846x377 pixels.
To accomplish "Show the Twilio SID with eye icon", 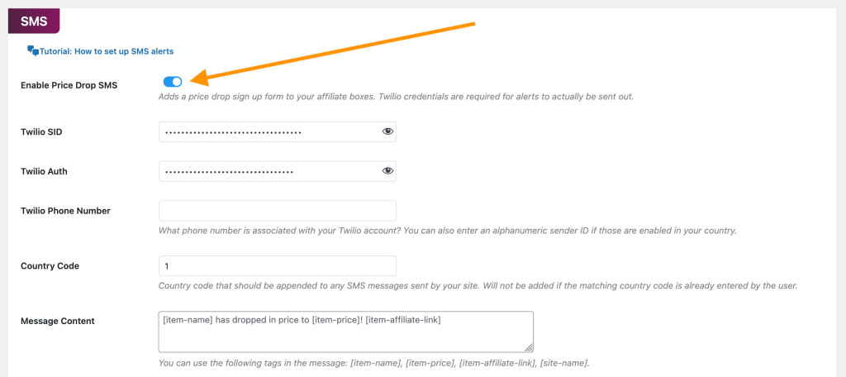I will [387, 132].
